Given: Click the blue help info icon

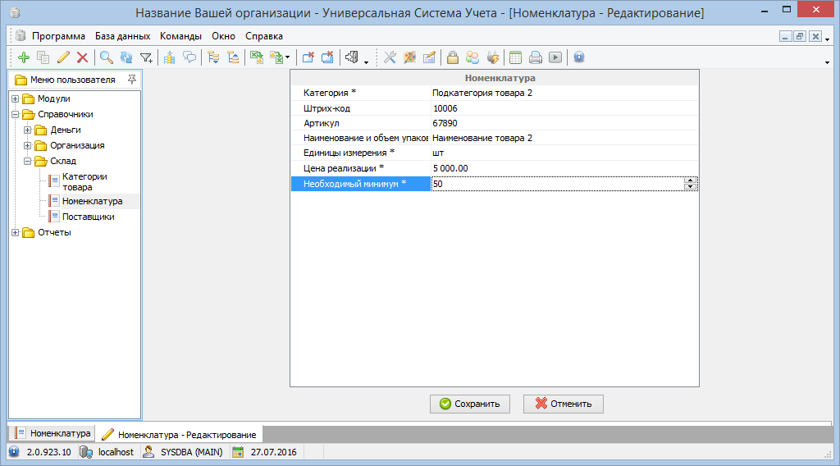Looking at the screenshot, I should pyautogui.click(x=579, y=57).
